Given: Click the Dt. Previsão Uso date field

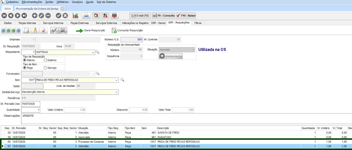Looking at the screenshot, I should pos(31,104).
